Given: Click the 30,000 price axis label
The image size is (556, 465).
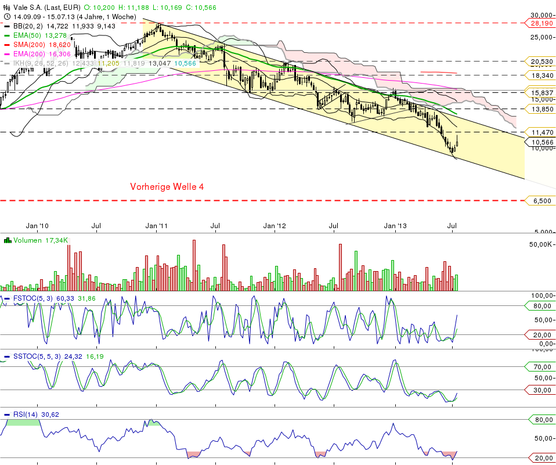Looking at the screenshot, I should (x=541, y=15).
